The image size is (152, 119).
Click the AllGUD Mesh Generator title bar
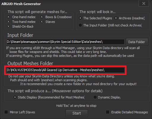point(69,4)
